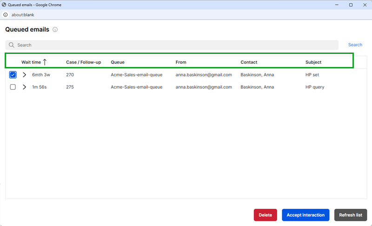
Task: Click the site info icon in address bar
Action: pos(6,15)
